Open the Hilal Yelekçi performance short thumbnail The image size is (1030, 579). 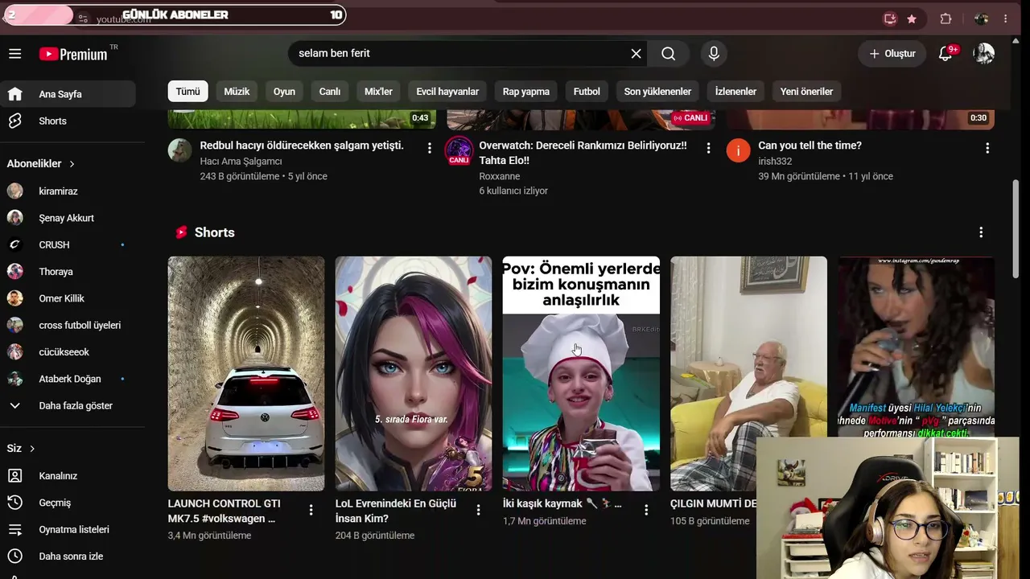917,347
